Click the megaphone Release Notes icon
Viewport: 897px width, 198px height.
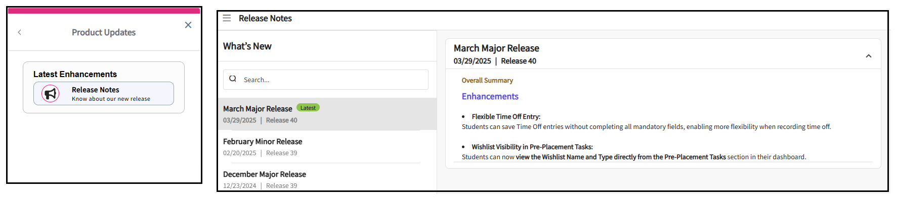pyautogui.click(x=51, y=94)
